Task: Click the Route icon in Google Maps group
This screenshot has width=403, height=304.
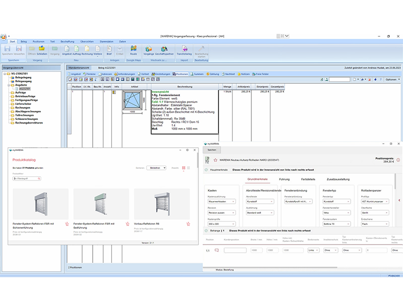Action: pyautogui.click(x=133, y=49)
